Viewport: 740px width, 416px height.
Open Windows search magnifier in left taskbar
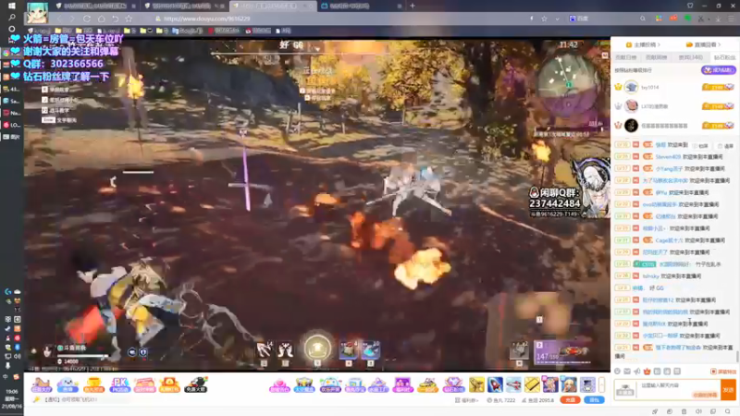[11, 18]
